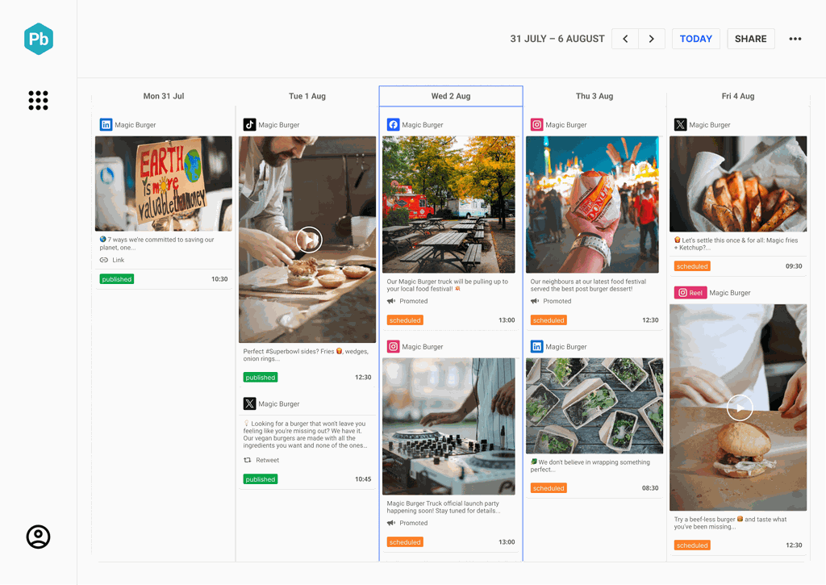Screen dimensions: 826x585
Task: Go to next week with right chevron
Action: point(652,39)
